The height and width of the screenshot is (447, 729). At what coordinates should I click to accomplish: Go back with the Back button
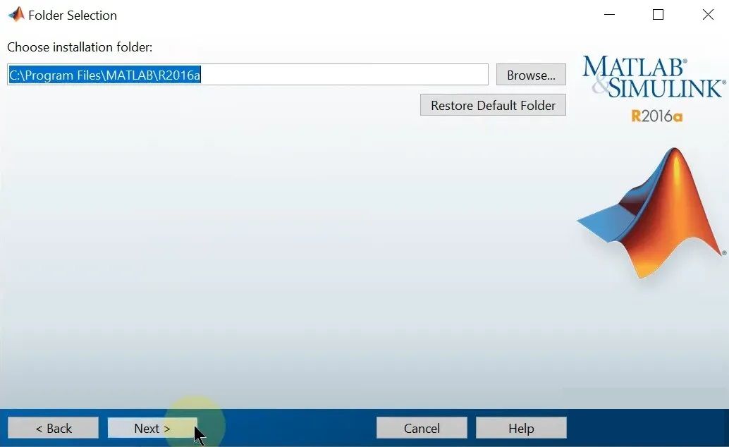coord(53,428)
